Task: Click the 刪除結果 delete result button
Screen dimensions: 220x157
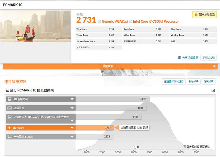Action: tap(194, 81)
